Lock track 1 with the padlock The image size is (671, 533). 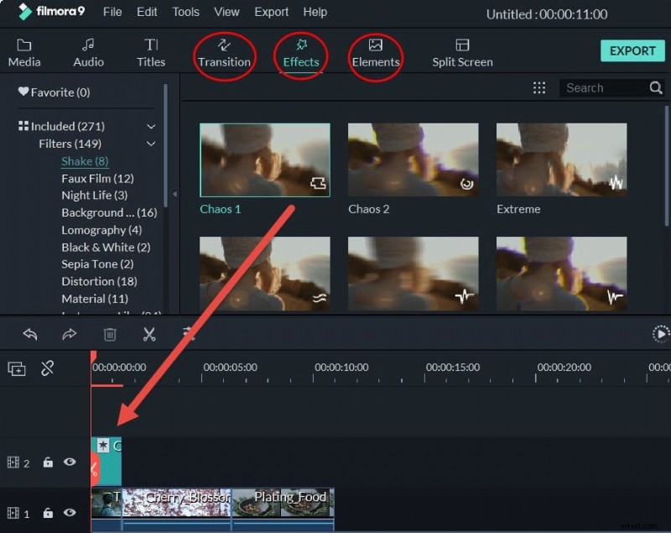pyautogui.click(x=48, y=513)
